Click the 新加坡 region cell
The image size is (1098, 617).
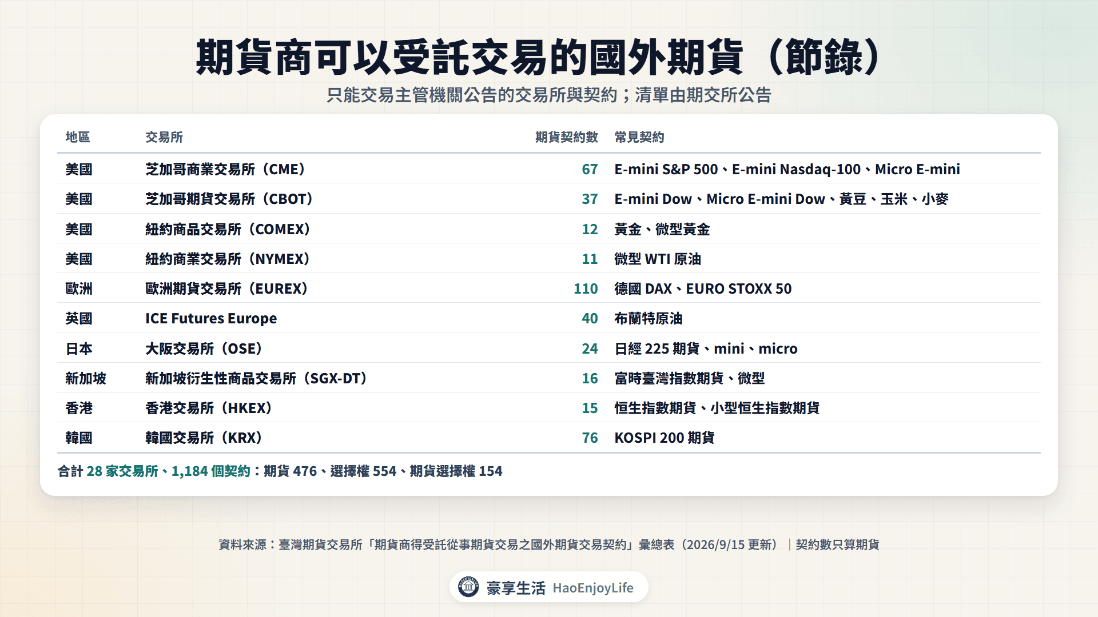[86, 378]
